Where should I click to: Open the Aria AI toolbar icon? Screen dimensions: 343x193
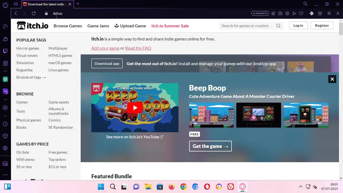pos(312,13)
